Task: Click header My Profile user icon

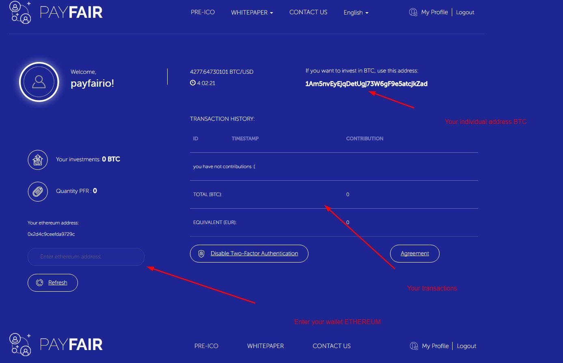Action: coord(413,13)
